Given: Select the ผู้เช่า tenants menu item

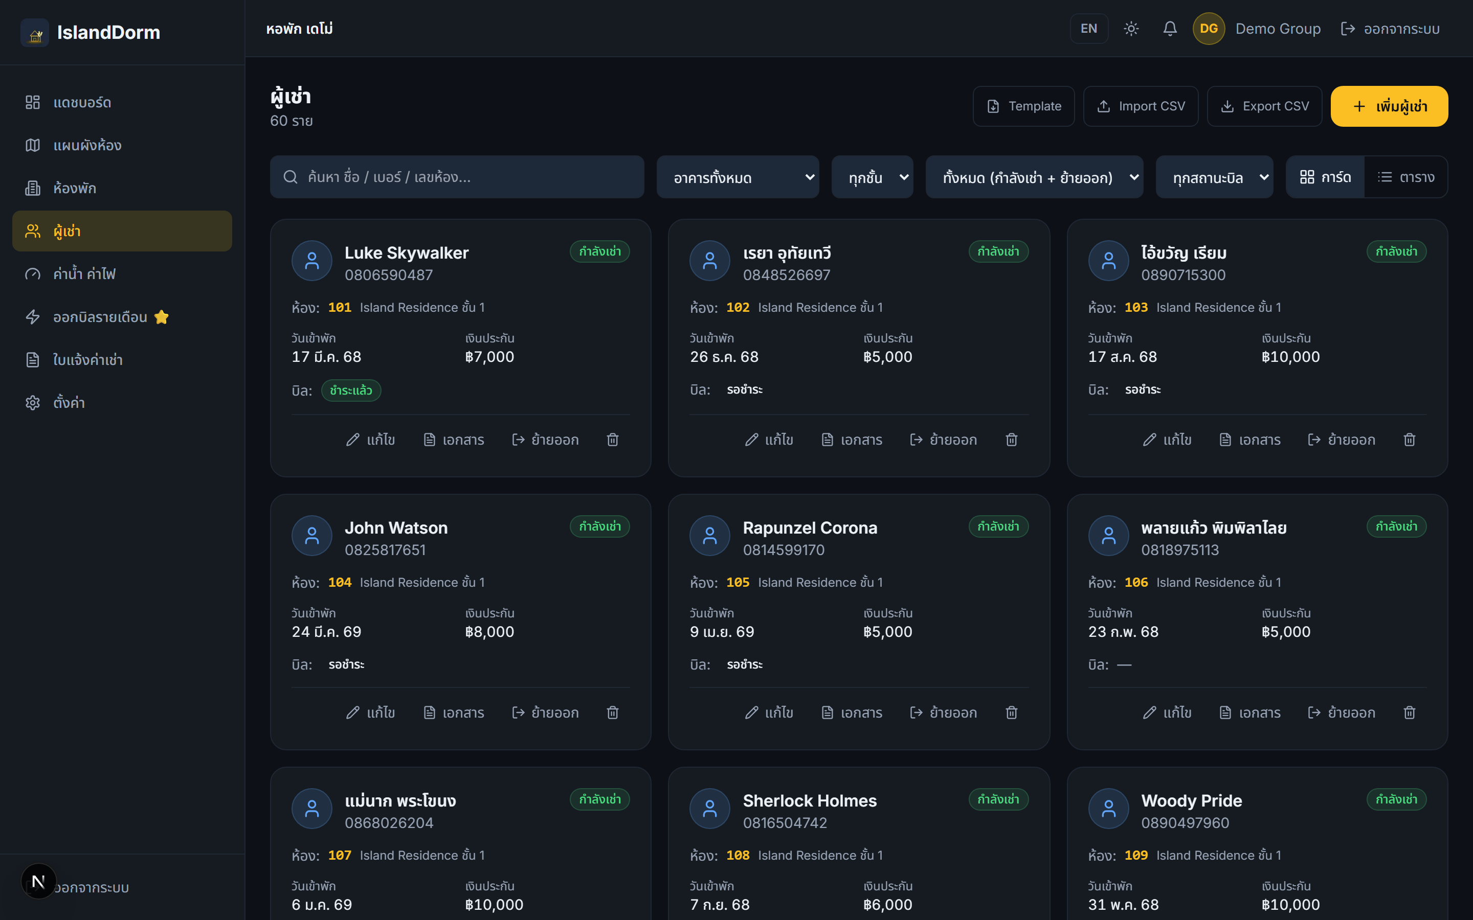Looking at the screenshot, I should click(x=122, y=231).
